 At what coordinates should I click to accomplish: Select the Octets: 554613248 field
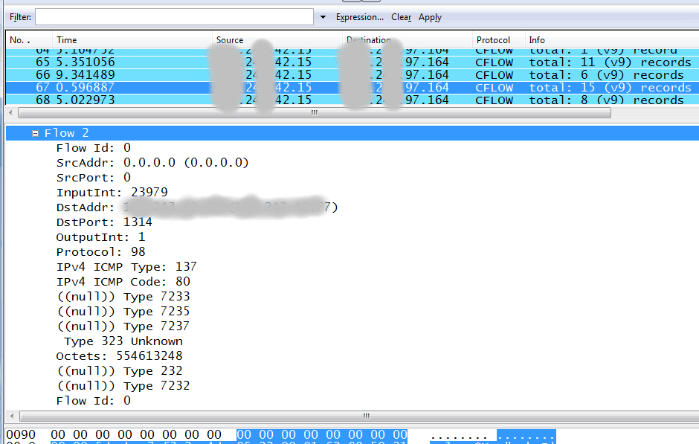[x=119, y=355]
